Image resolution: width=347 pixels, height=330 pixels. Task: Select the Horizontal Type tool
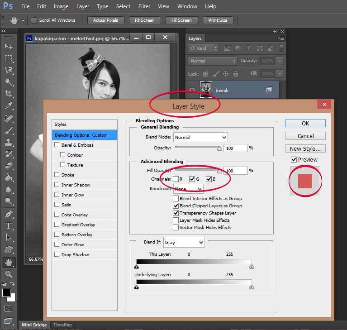tap(9, 226)
